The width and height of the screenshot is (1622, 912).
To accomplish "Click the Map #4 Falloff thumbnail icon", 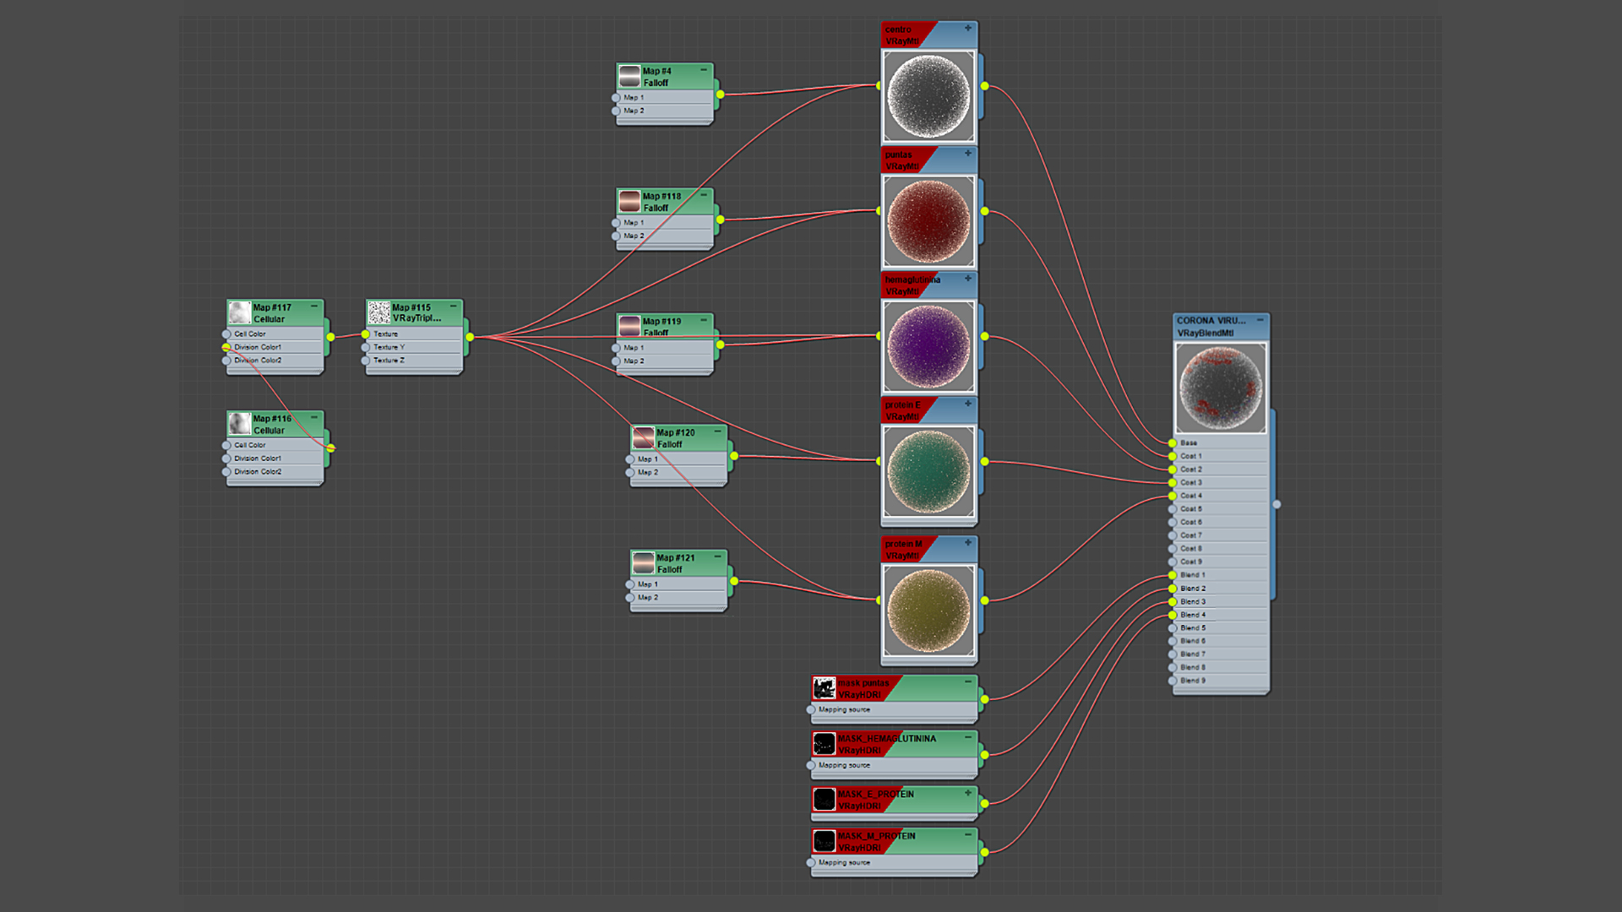I will click(629, 76).
